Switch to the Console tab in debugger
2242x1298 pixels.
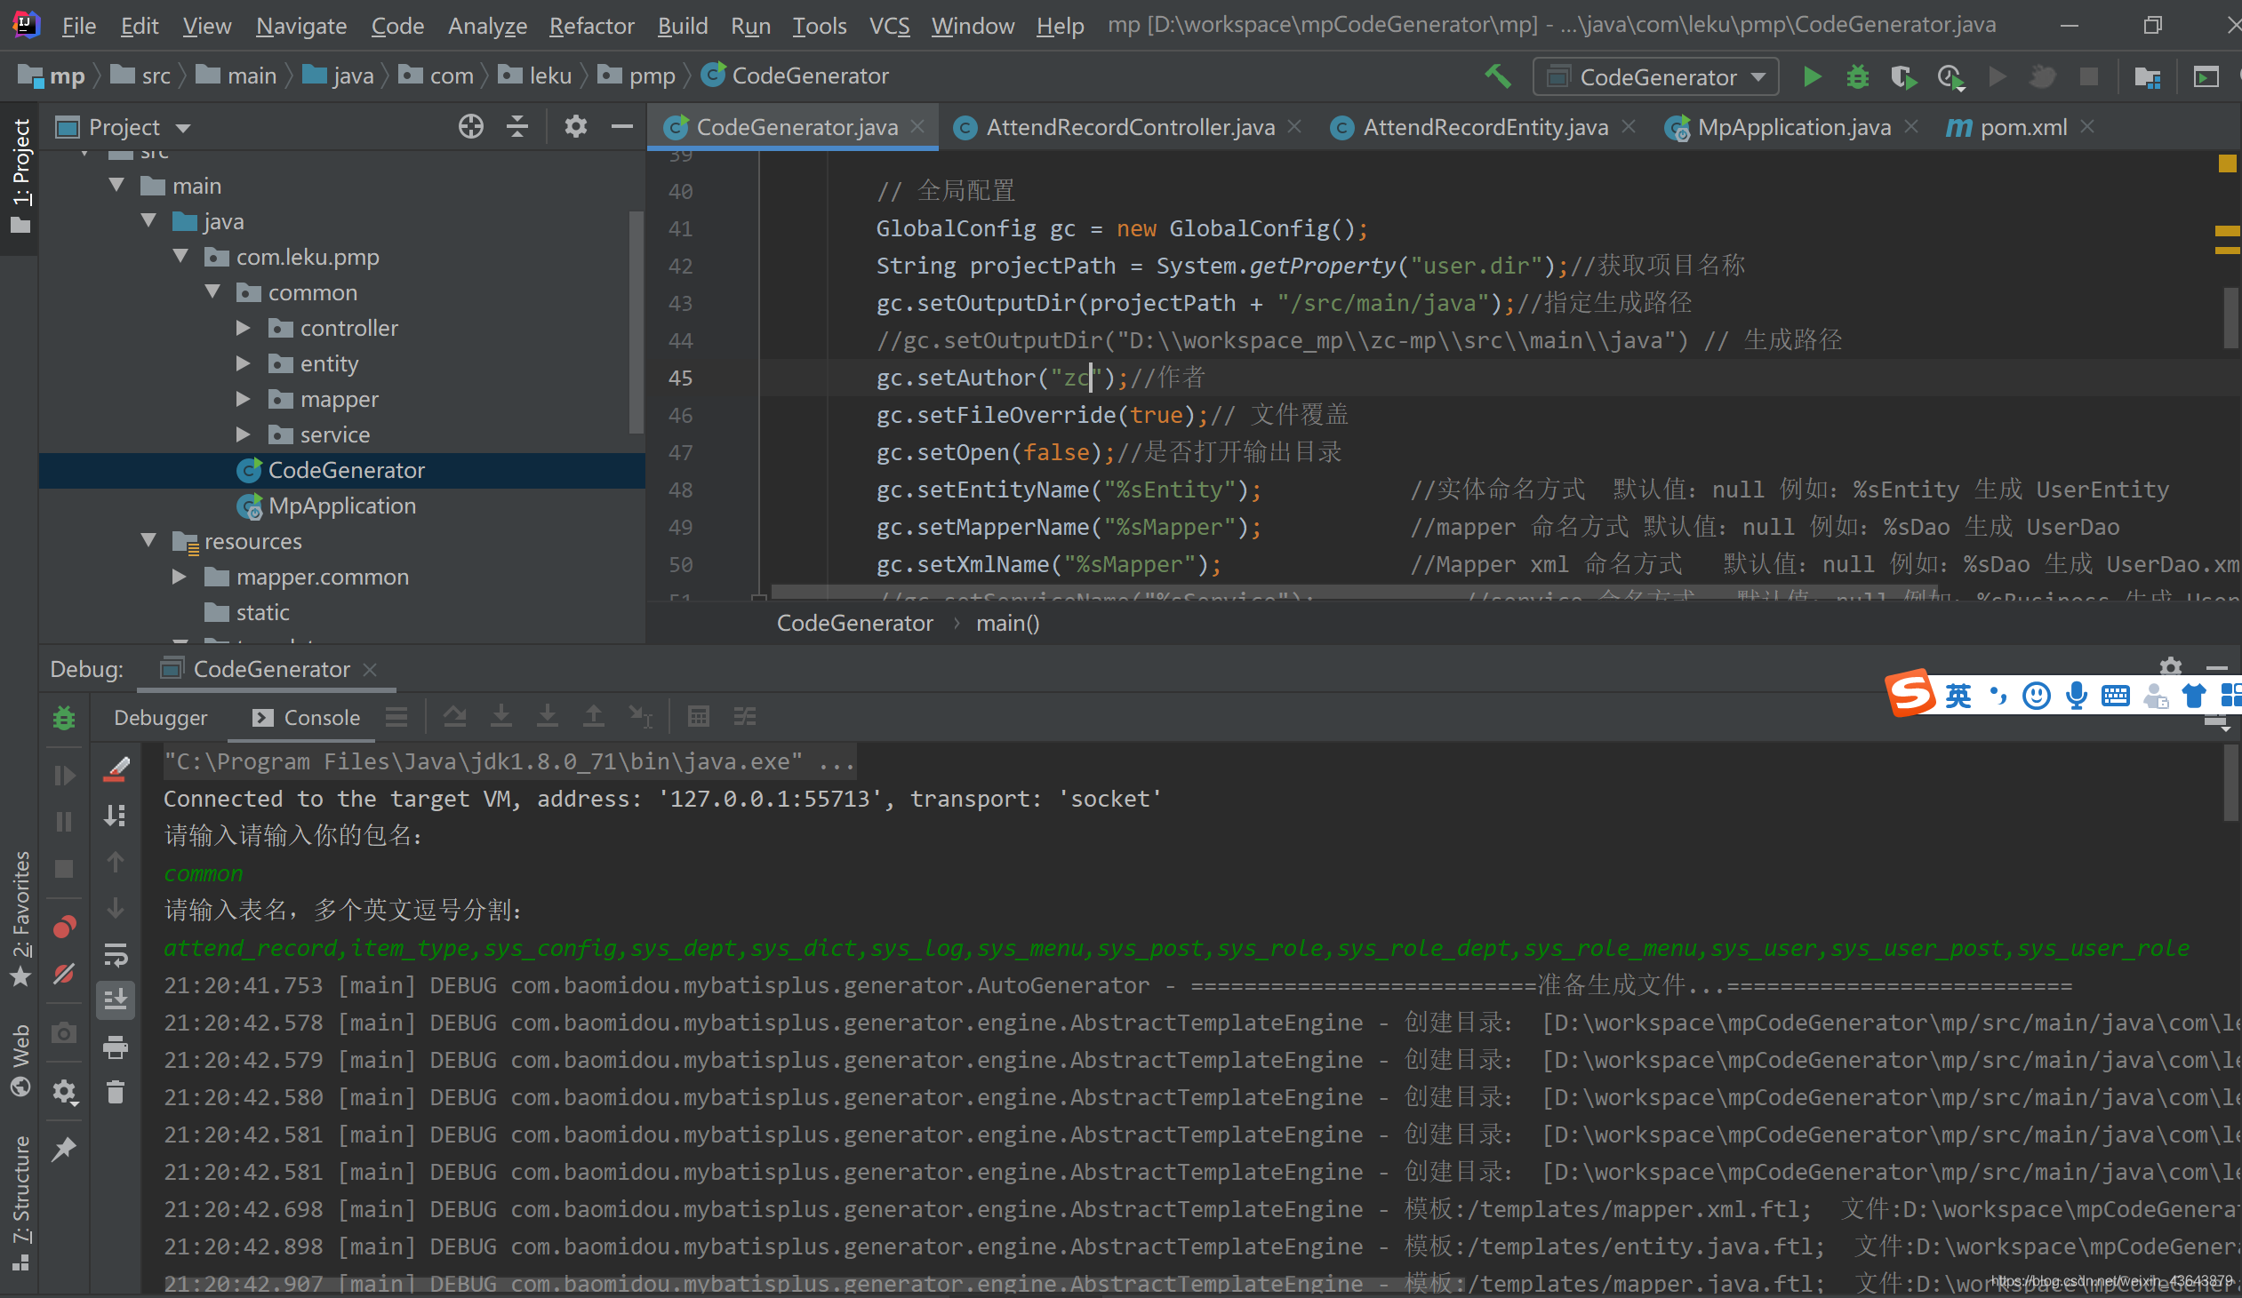(x=318, y=719)
